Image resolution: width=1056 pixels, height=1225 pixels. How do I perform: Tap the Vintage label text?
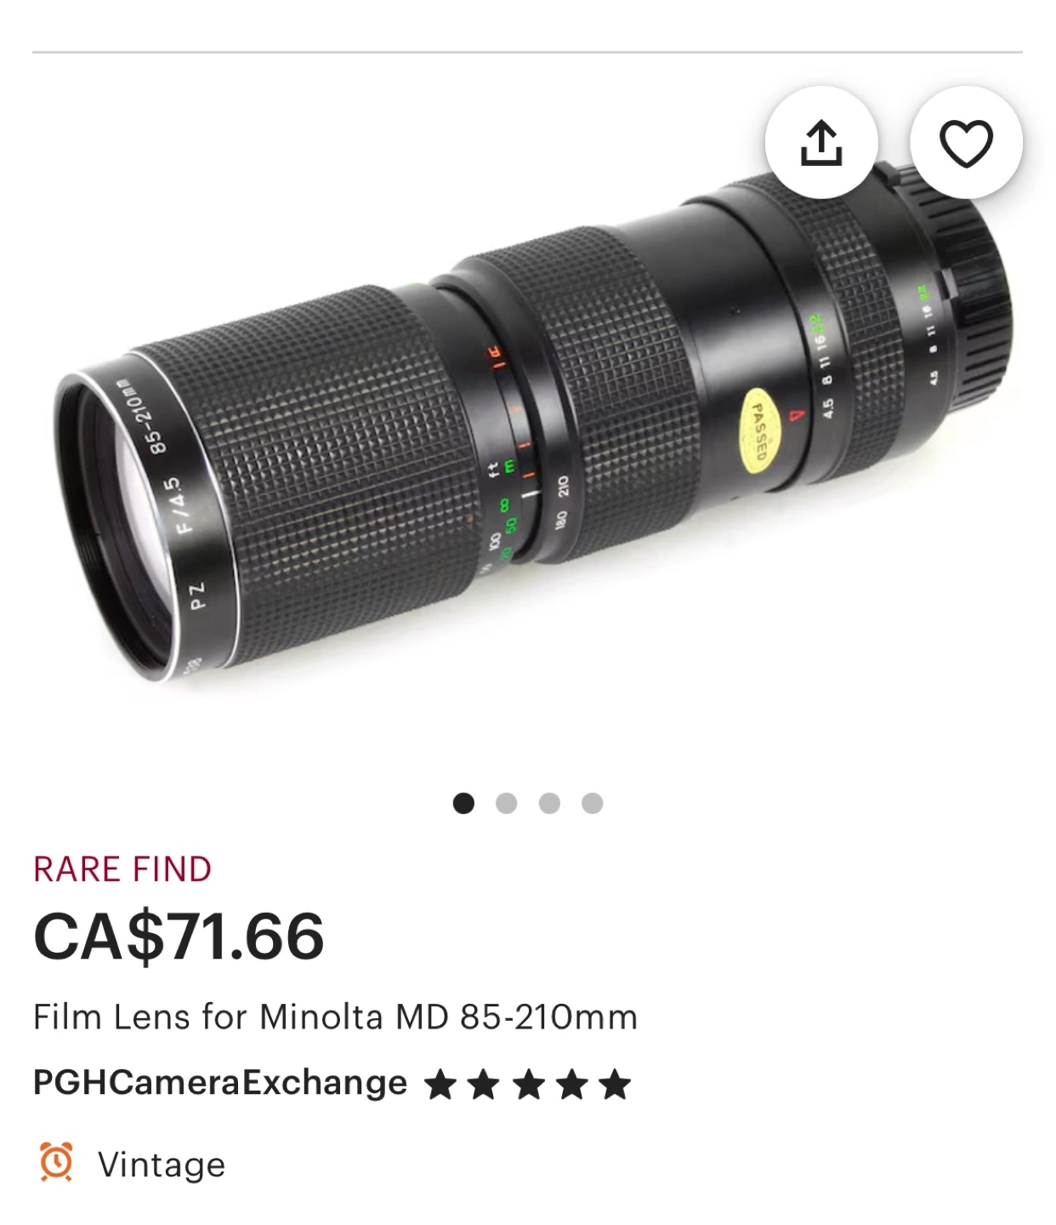[162, 1165]
